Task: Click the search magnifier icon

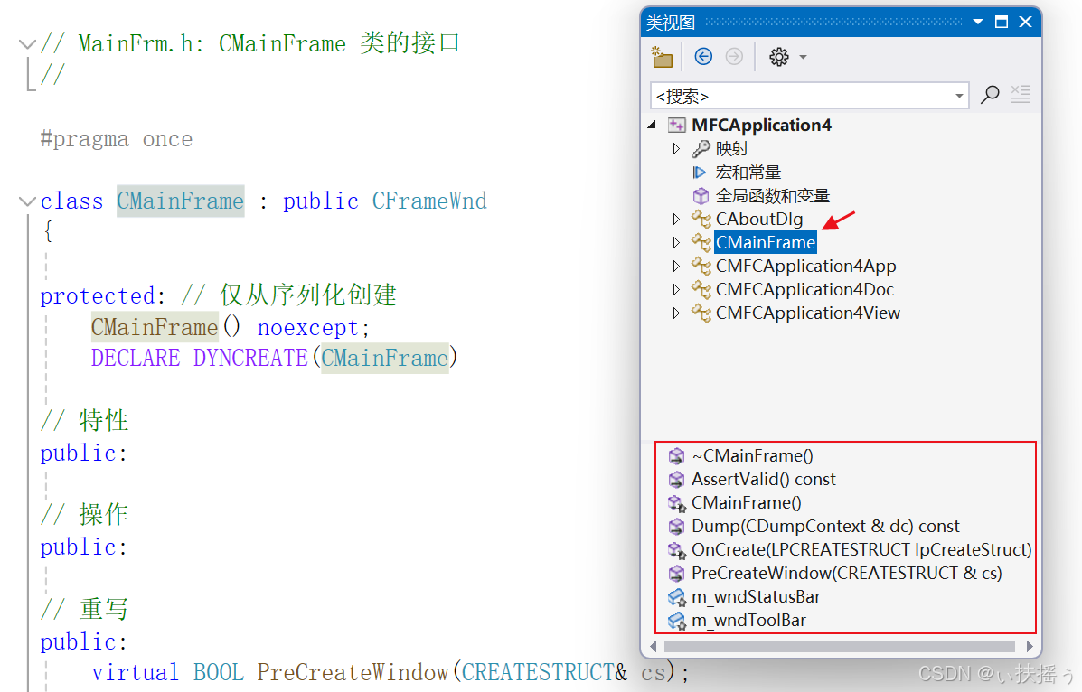Action: (990, 95)
